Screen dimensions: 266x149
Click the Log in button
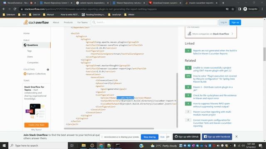point(224,22)
